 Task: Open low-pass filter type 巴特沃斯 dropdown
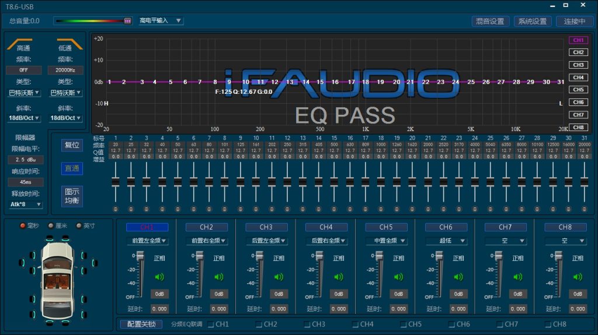(x=65, y=93)
